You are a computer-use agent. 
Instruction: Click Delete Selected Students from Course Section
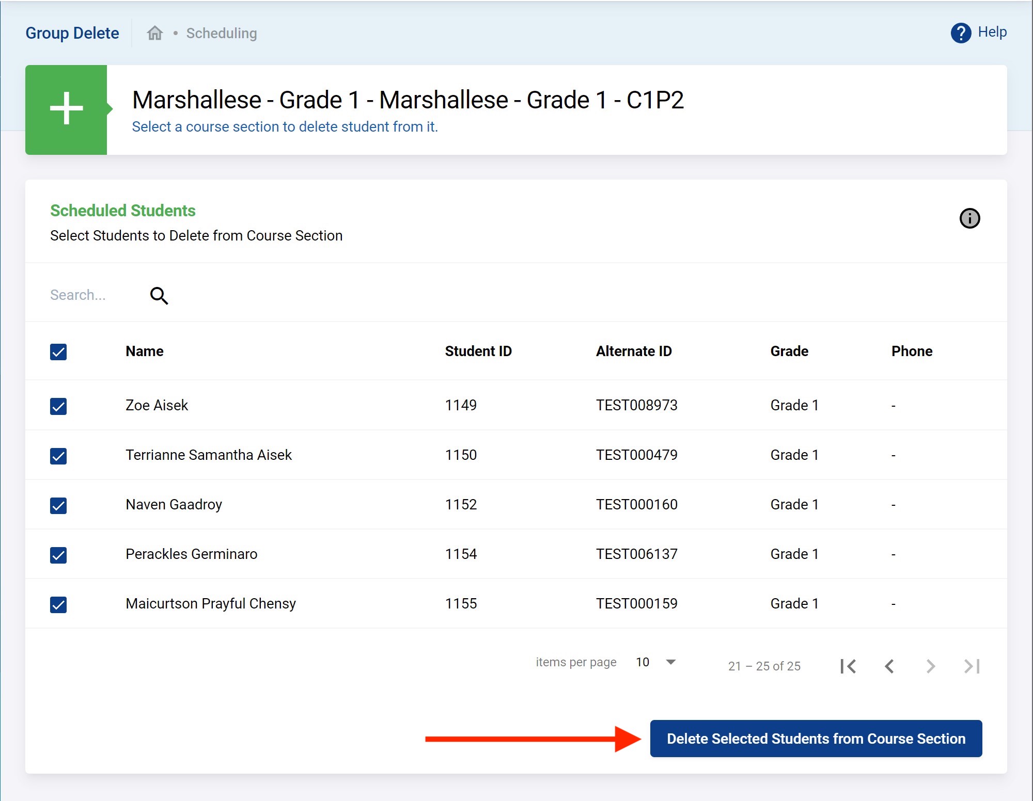pyautogui.click(x=816, y=739)
